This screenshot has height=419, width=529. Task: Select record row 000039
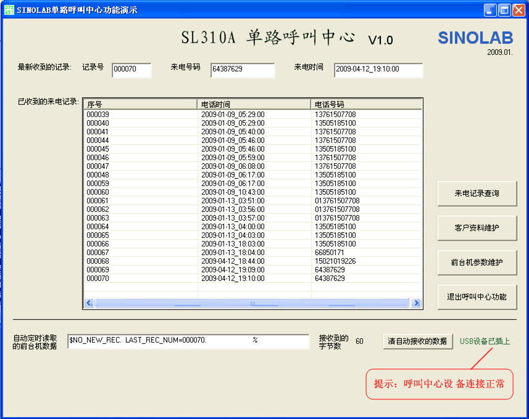coord(252,115)
